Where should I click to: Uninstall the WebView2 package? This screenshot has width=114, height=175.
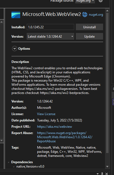[89, 27]
